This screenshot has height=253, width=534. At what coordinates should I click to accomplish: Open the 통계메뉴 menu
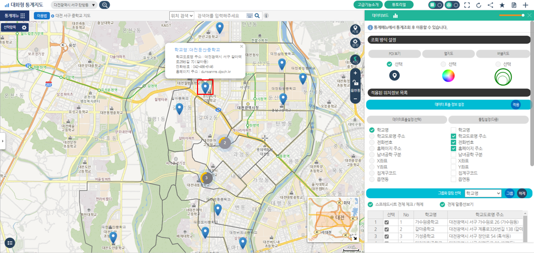[15, 15]
